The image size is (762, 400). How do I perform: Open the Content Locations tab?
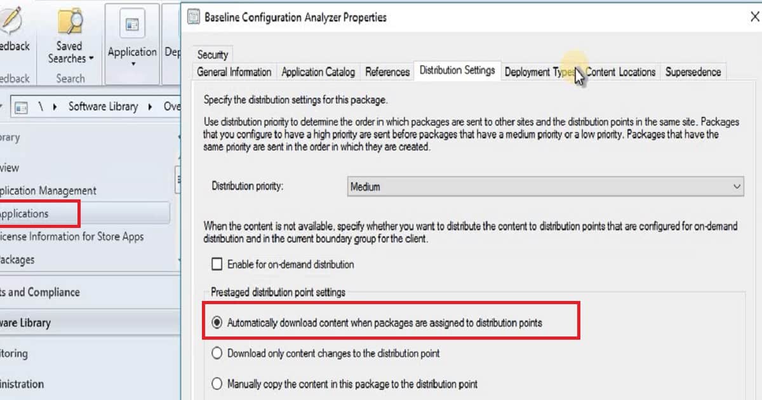620,72
